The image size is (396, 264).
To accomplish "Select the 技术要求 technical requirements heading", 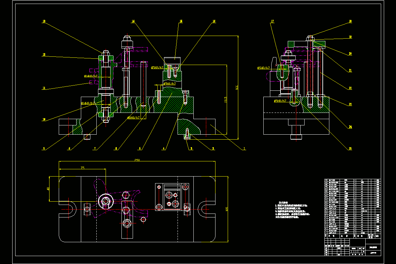I will click(283, 202).
